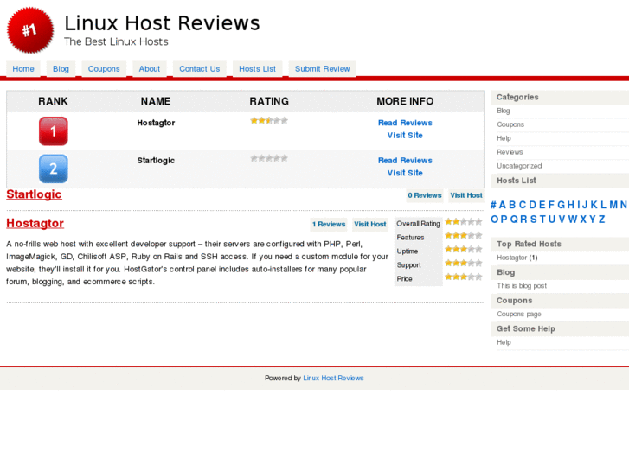Read Reviews for Startlogic in table
Screen dimensions: 629x471
[405, 161]
